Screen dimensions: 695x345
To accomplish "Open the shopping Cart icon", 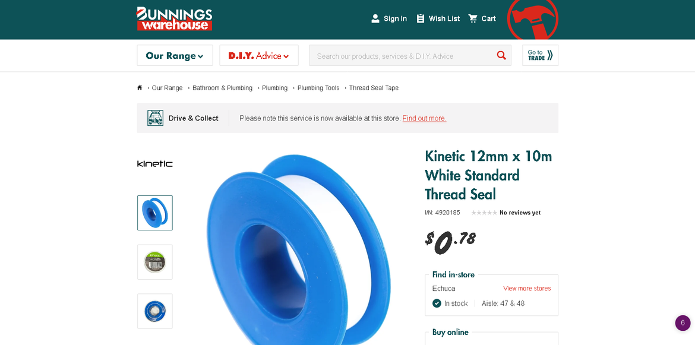I will click(473, 18).
